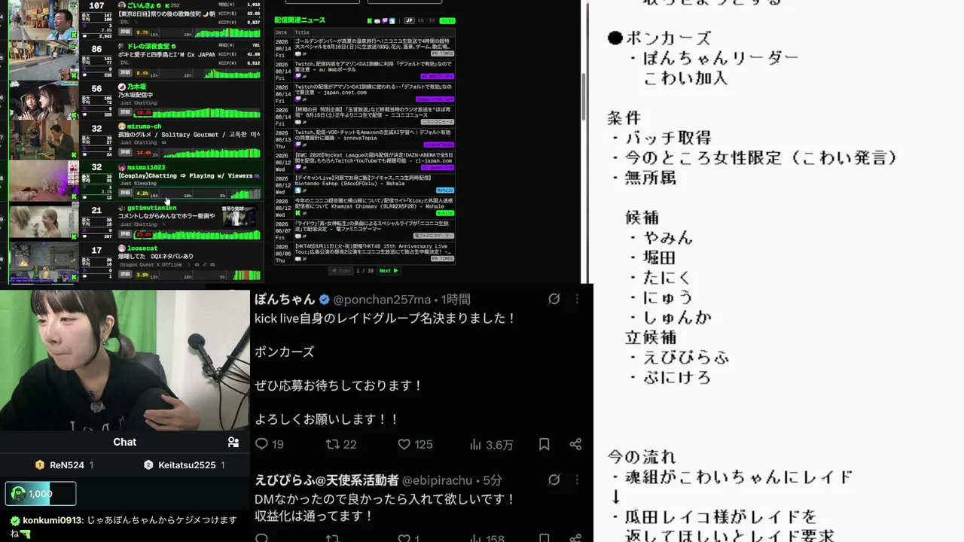The image size is (964, 542).
Task: Open 詳細 for mizumo-ch stream
Action: pyautogui.click(x=125, y=152)
